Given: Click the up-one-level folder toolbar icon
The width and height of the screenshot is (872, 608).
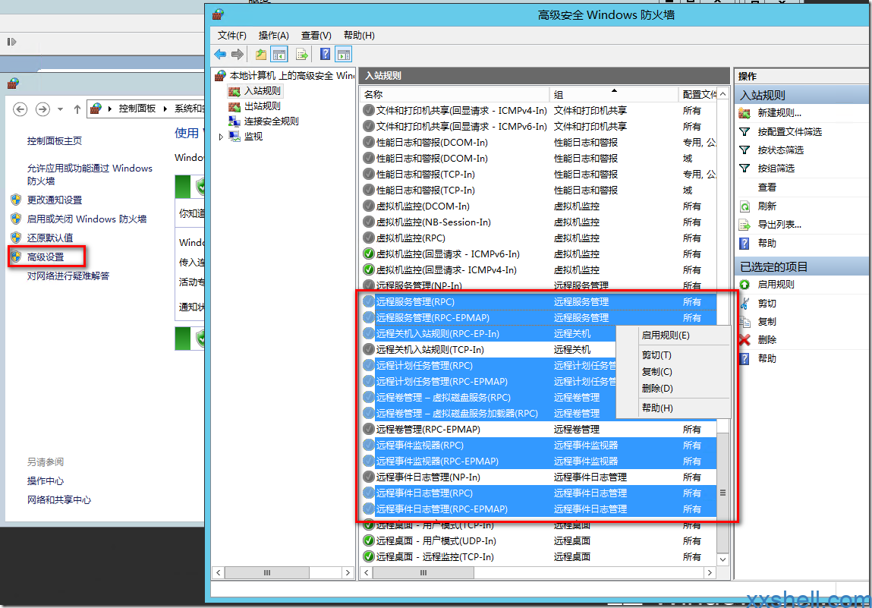Looking at the screenshot, I should (x=261, y=55).
